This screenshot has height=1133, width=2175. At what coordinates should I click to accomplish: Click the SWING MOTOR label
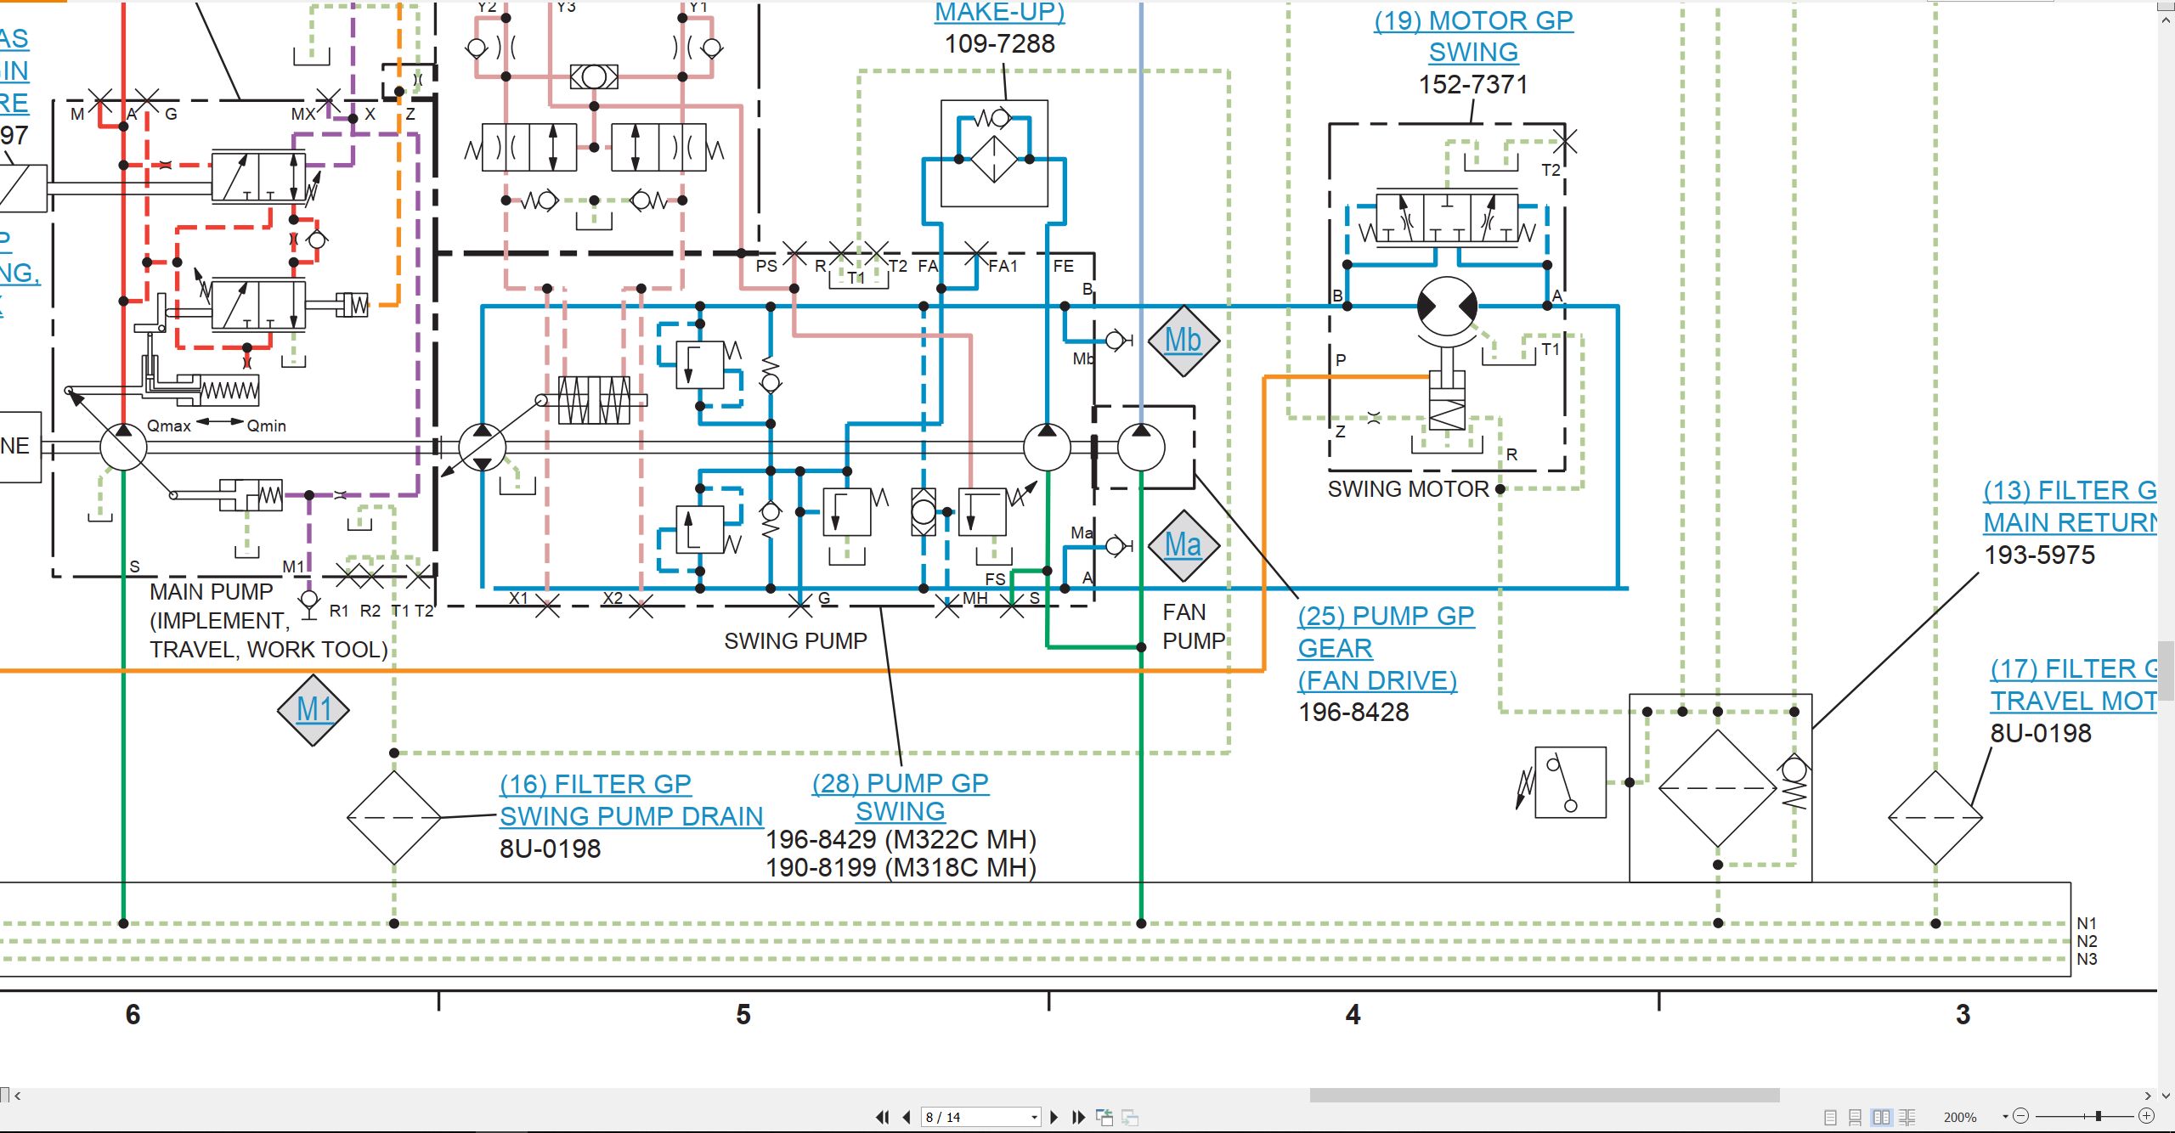click(1408, 489)
